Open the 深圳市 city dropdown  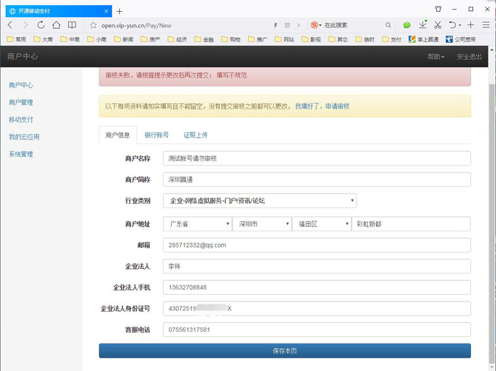click(261, 224)
